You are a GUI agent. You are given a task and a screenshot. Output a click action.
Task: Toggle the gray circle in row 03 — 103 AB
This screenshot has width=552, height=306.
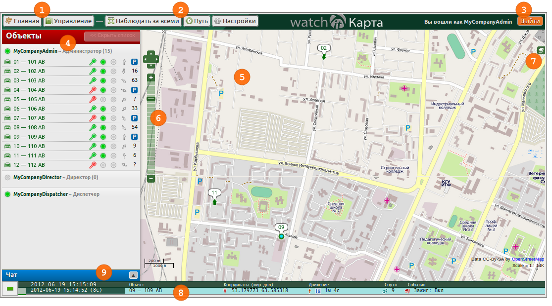(113, 81)
